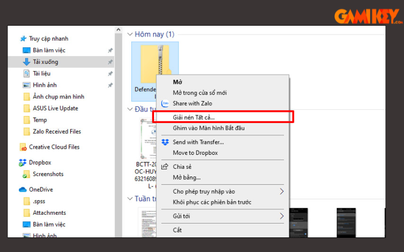Image resolution: width=404 pixels, height=252 pixels.
Task: Click the Attachments folder icon
Action: coord(27,213)
